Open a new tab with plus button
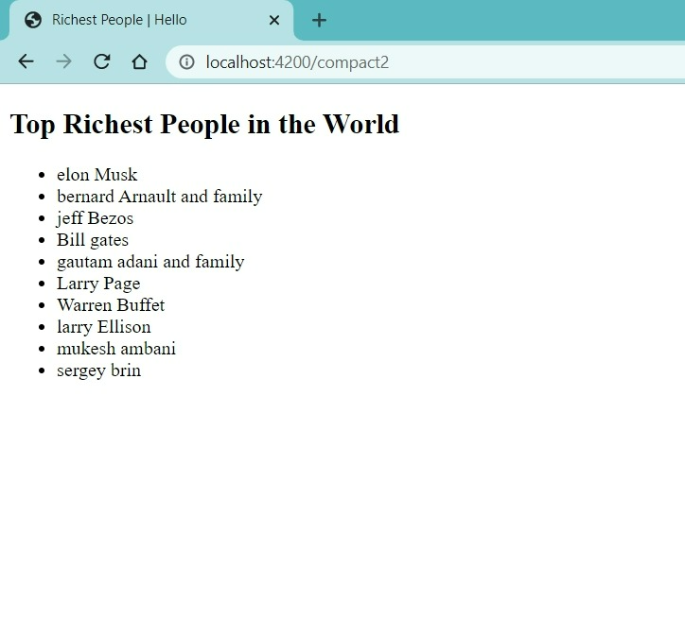Screen dimensions: 685x620 319,20
